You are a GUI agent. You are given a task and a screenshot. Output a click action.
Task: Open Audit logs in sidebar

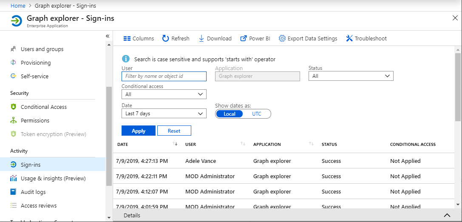(33, 192)
